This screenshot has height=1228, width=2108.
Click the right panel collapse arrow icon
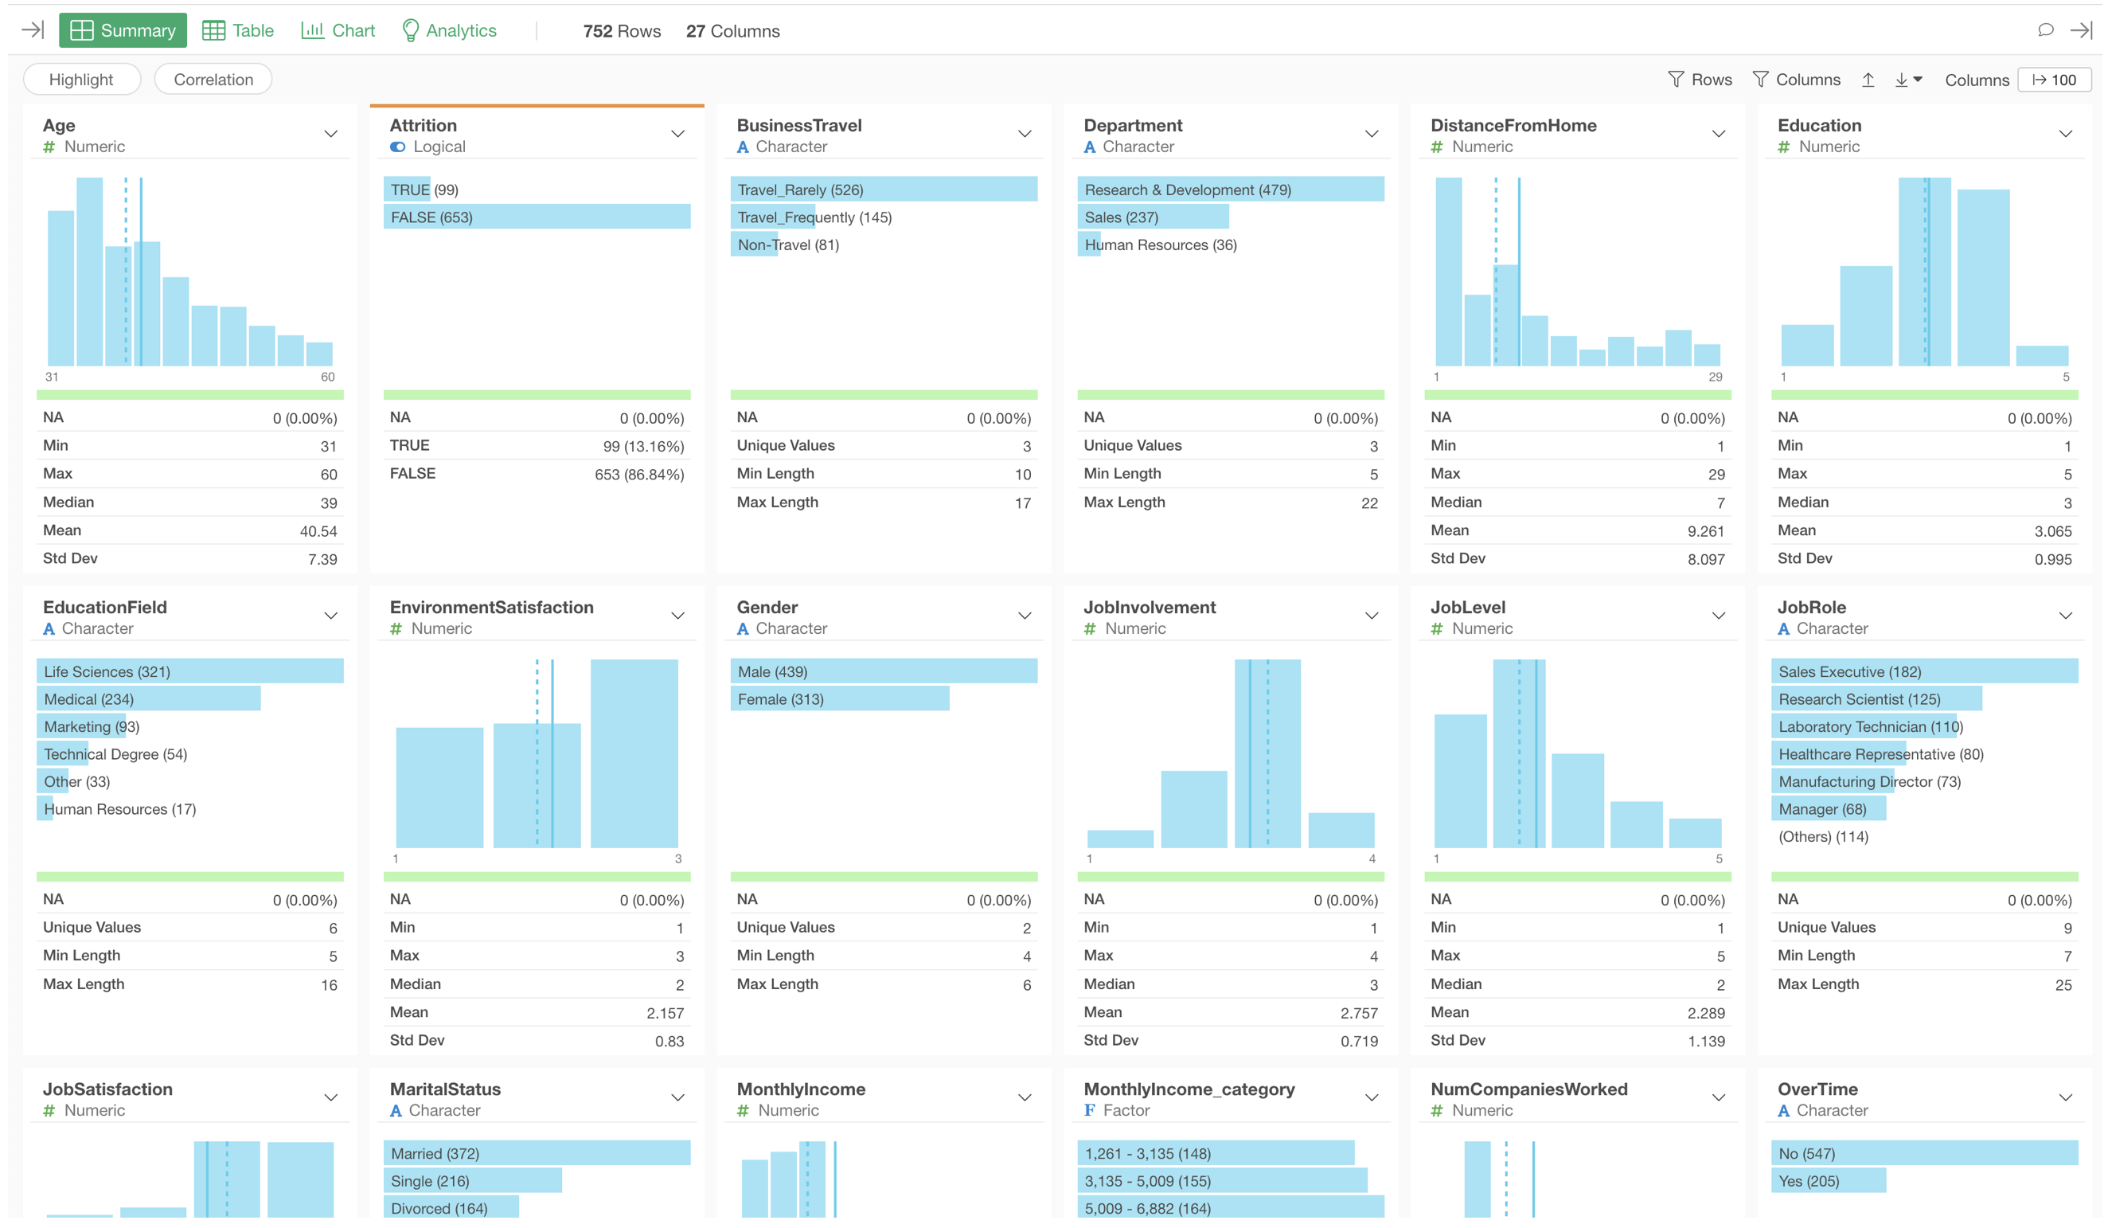pyautogui.click(x=2081, y=30)
